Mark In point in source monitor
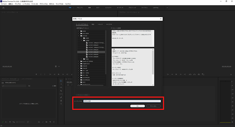This screenshot has height=127, width=235. [x=41, y=74]
